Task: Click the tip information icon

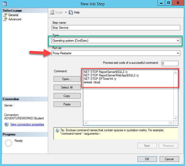Action: click(57, 130)
